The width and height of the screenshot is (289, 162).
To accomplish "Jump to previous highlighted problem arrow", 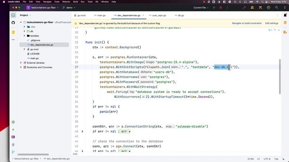I will pyautogui.click(x=275, y=30).
